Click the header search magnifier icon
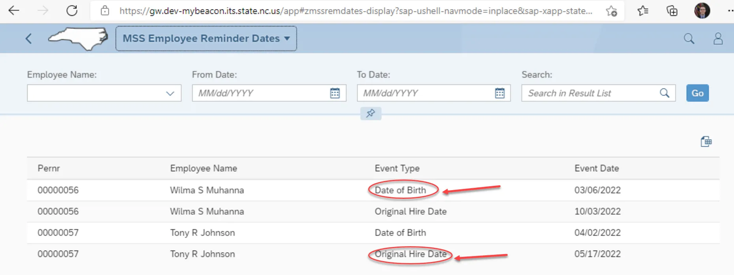This screenshot has width=734, height=275. 689,39
